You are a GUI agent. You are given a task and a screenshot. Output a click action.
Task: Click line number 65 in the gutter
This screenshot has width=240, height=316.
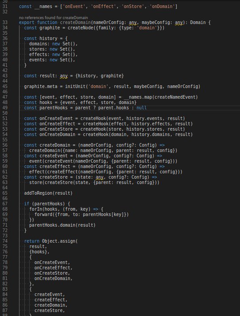coord(5,193)
